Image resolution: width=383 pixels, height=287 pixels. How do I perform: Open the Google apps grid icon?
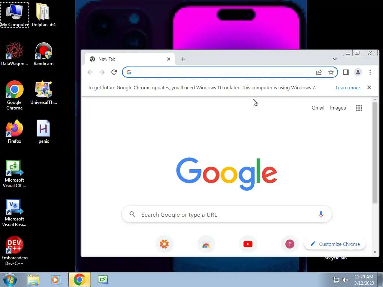coord(359,108)
